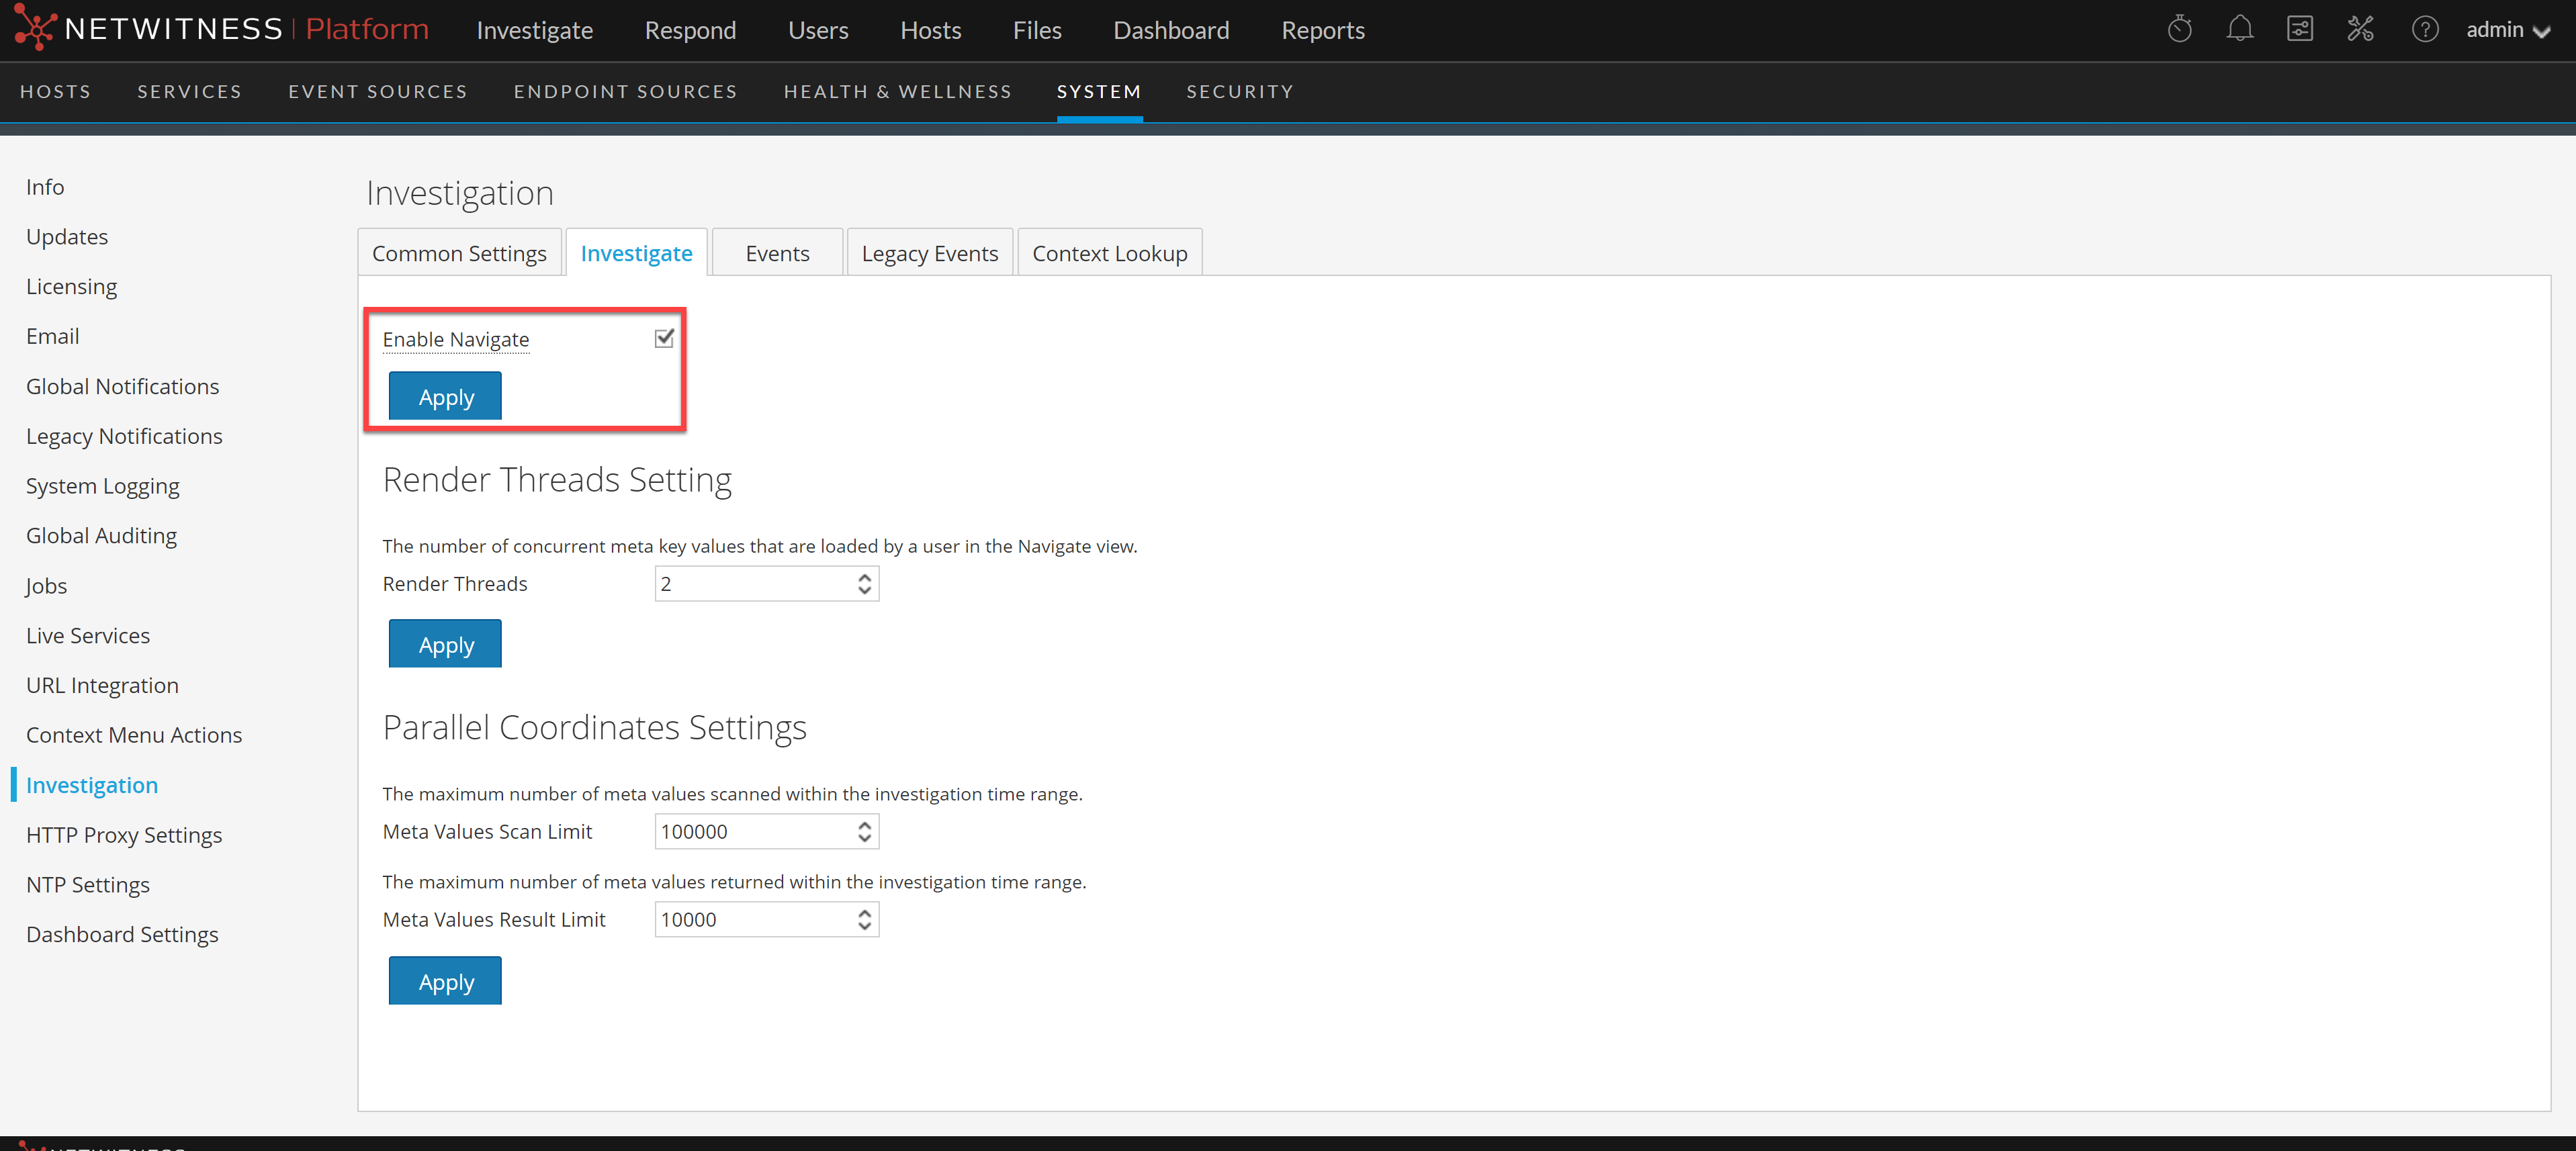The width and height of the screenshot is (2576, 1151).
Task: Click the Enable Navigate label
Action: point(455,339)
